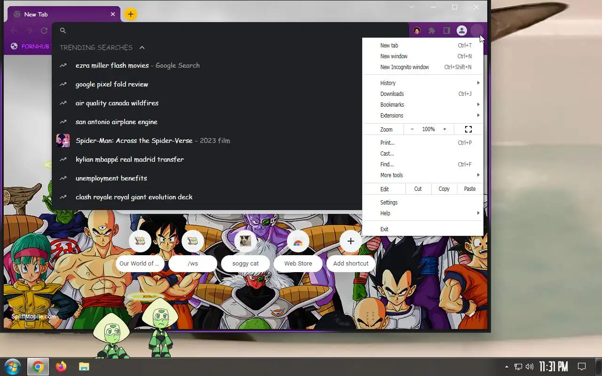Click Copy in the Edit row

pos(444,189)
